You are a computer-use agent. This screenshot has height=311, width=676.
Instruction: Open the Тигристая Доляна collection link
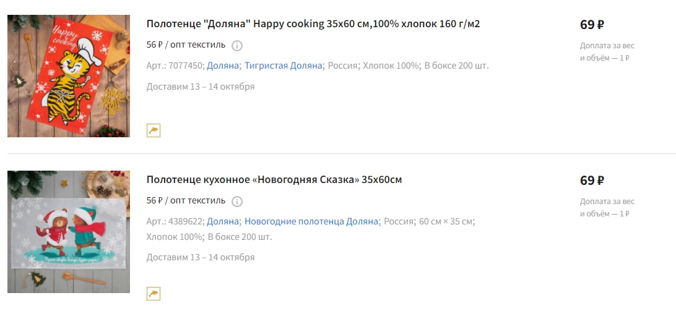(x=284, y=66)
